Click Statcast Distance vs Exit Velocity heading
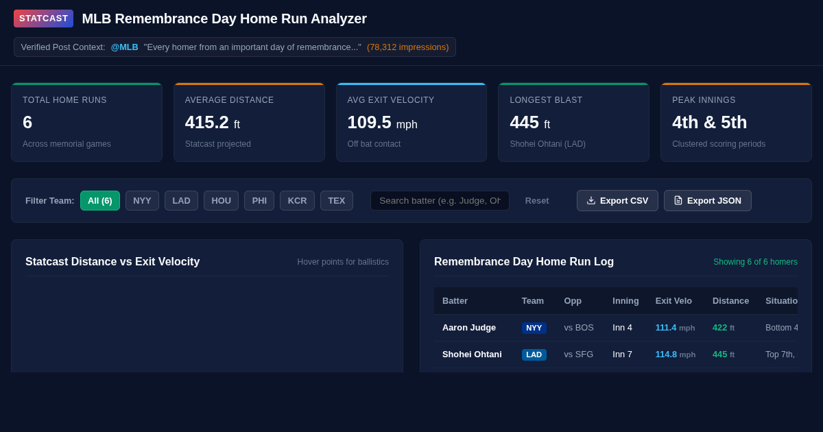The height and width of the screenshot is (432, 823). [x=112, y=261]
